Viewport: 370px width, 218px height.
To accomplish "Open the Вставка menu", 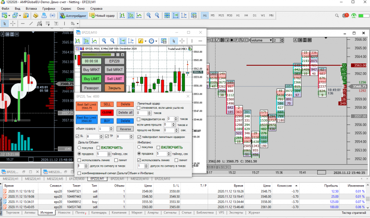I will (31, 8).
